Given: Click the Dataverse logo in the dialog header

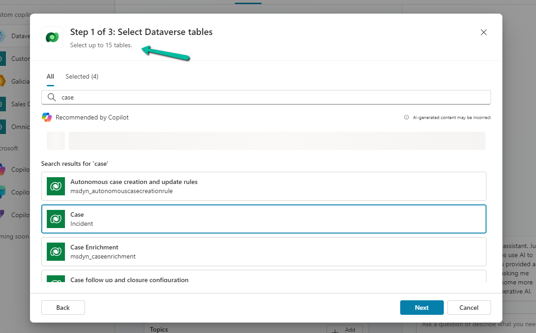Looking at the screenshot, I should [52, 37].
